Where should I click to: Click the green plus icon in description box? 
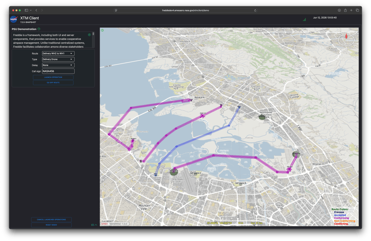[x=89, y=35]
